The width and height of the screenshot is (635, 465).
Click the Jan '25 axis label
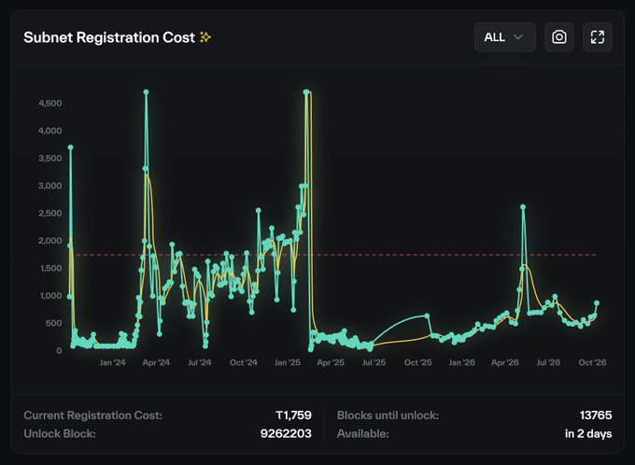[288, 362]
